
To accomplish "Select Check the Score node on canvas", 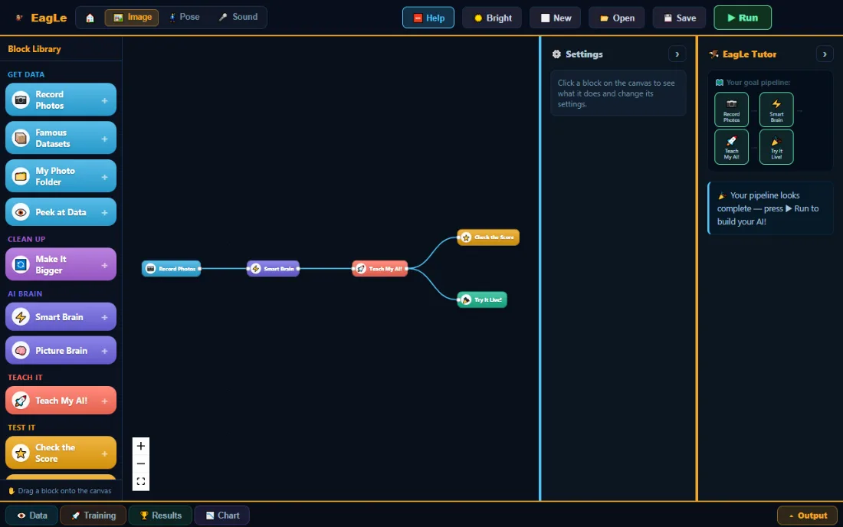I will click(488, 237).
